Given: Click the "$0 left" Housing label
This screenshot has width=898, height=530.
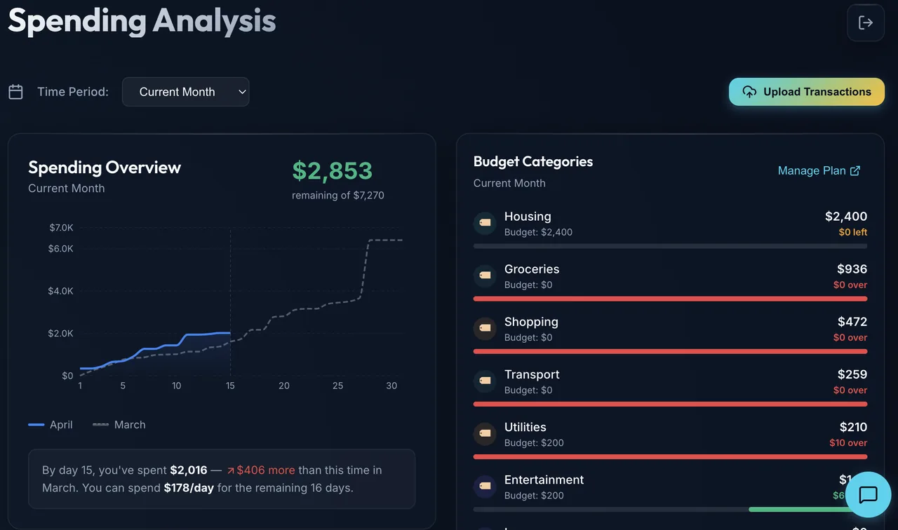Looking at the screenshot, I should click(x=852, y=232).
